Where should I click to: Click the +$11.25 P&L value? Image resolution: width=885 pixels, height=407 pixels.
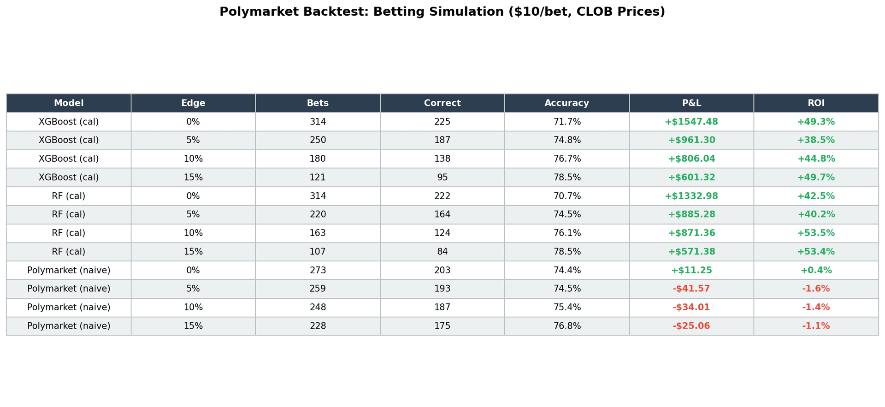pos(691,271)
